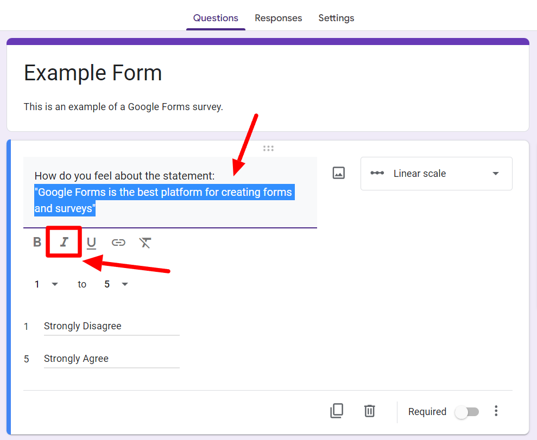The height and width of the screenshot is (440, 537).
Task: Underline the selected question text
Action: pos(91,243)
